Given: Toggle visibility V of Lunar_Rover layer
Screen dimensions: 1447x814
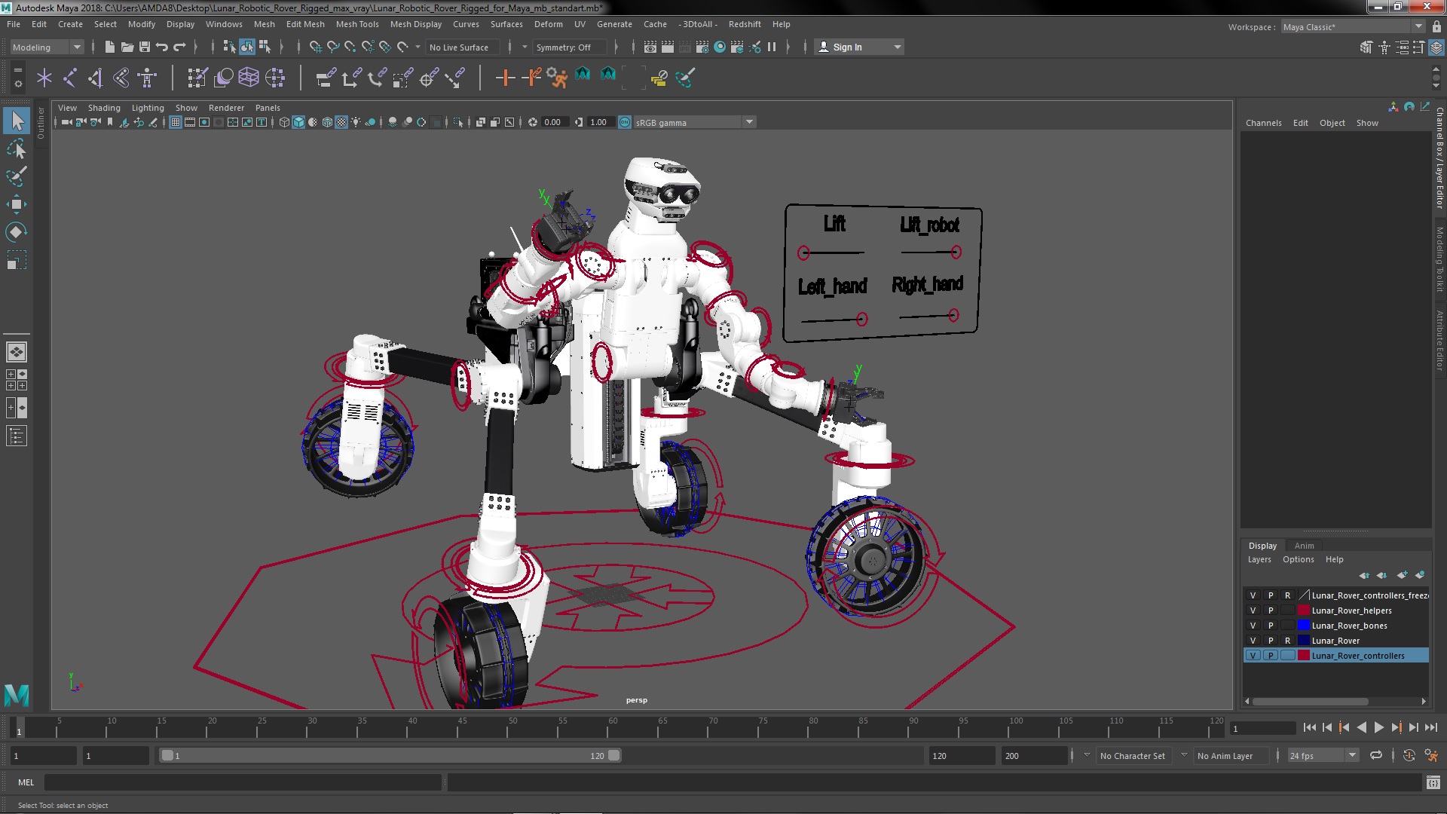Looking at the screenshot, I should 1253,641.
